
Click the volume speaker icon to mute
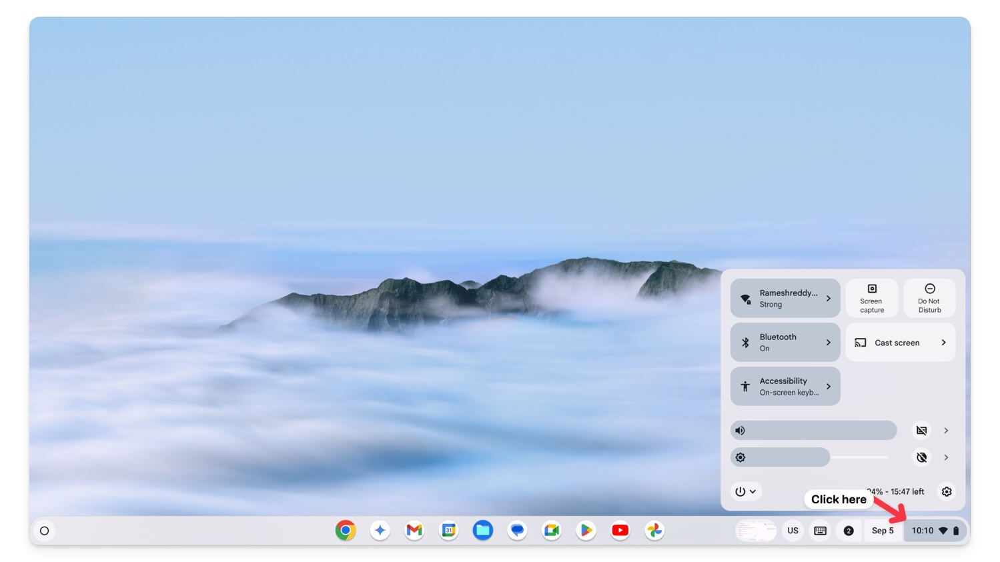[740, 431]
